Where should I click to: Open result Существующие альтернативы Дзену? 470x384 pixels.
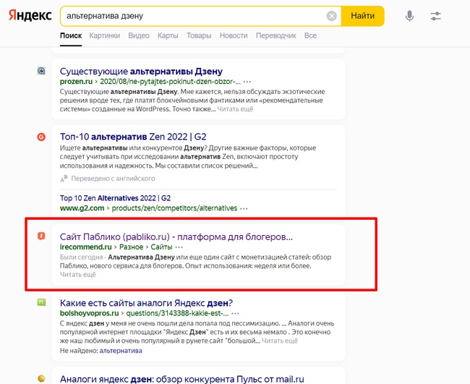141,72
